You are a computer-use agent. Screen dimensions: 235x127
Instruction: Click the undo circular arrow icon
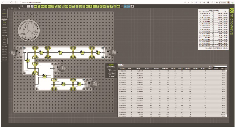pyautogui.click(x=12, y=8)
